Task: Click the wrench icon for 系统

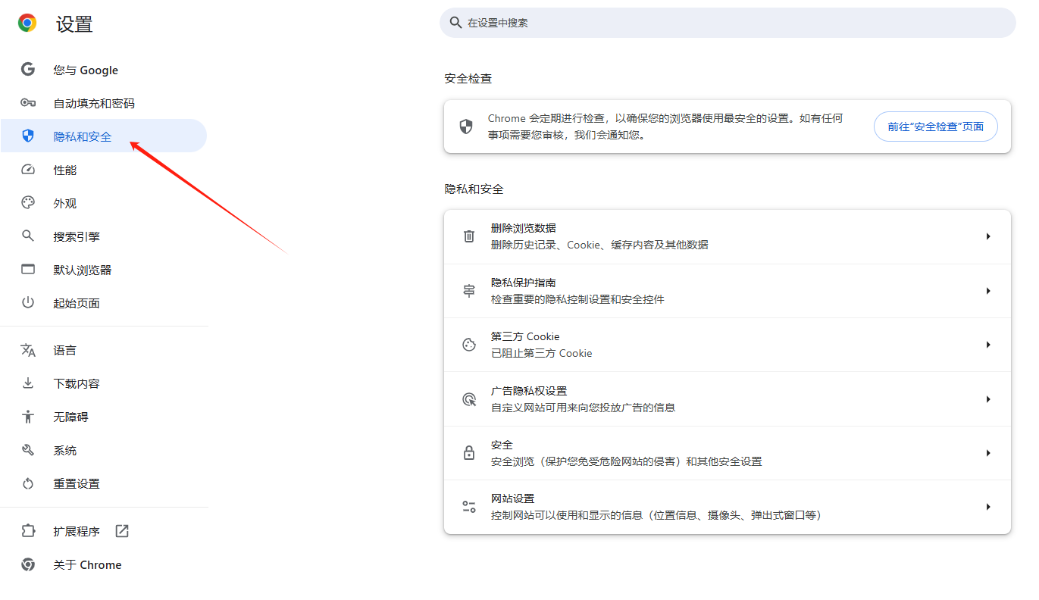Action: 28,450
